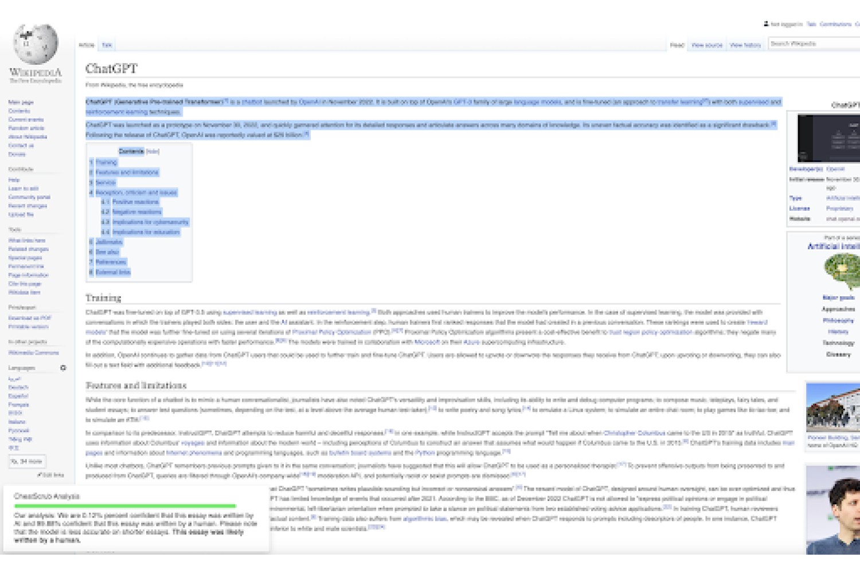Open the Printable version
This screenshot has height=573, width=860.
(x=28, y=326)
